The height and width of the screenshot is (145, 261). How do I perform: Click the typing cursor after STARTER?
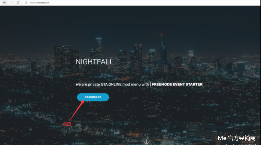203,84
